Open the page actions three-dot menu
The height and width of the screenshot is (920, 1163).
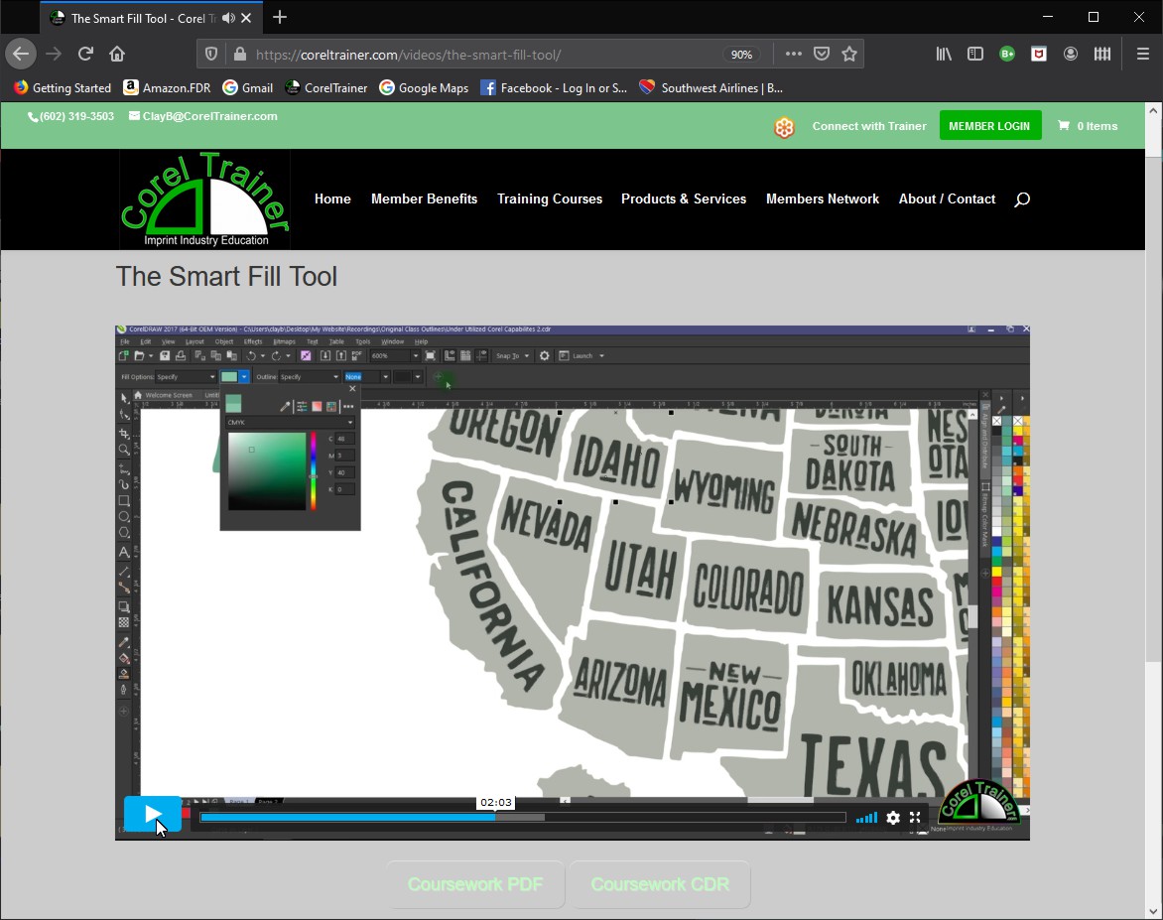coord(794,55)
